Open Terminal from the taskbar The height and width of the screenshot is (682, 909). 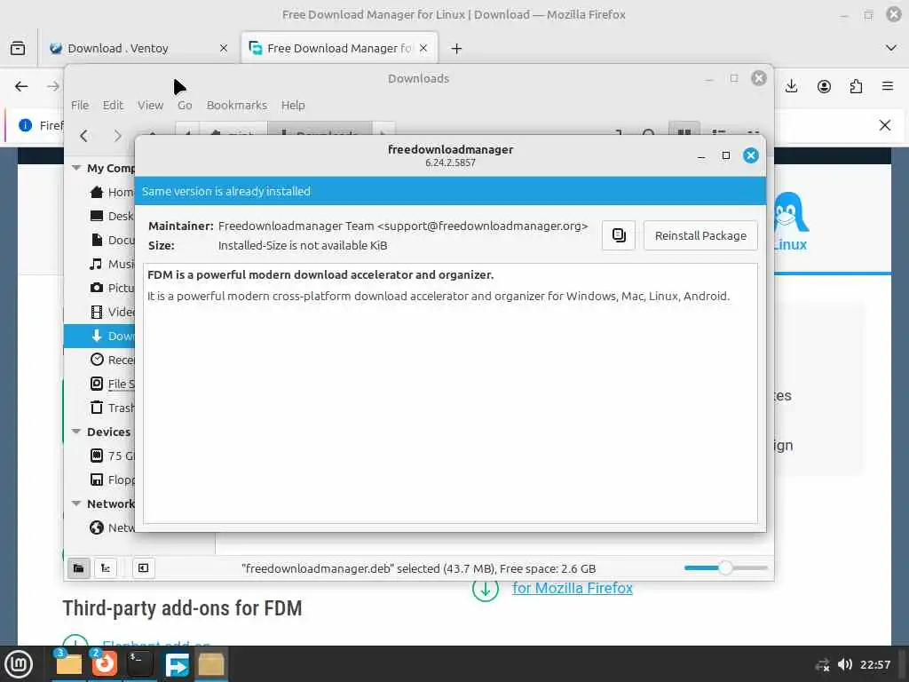coord(139,663)
